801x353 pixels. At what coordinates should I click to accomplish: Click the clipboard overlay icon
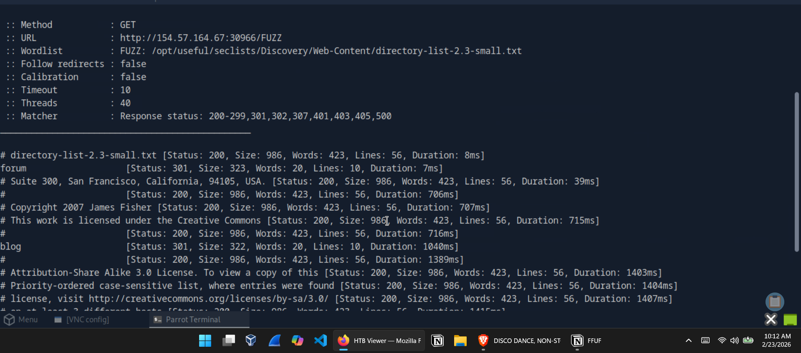click(x=775, y=301)
